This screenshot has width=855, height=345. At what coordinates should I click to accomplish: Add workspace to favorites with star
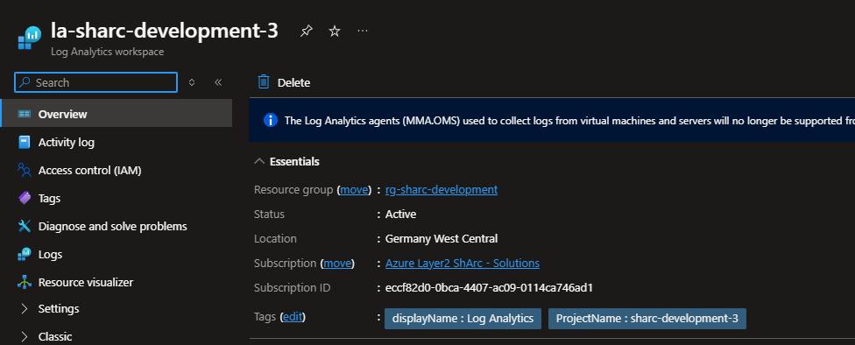pyautogui.click(x=335, y=32)
